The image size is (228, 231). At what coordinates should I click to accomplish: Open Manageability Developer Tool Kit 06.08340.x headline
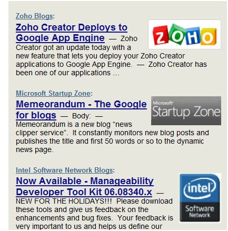click(x=85, y=186)
